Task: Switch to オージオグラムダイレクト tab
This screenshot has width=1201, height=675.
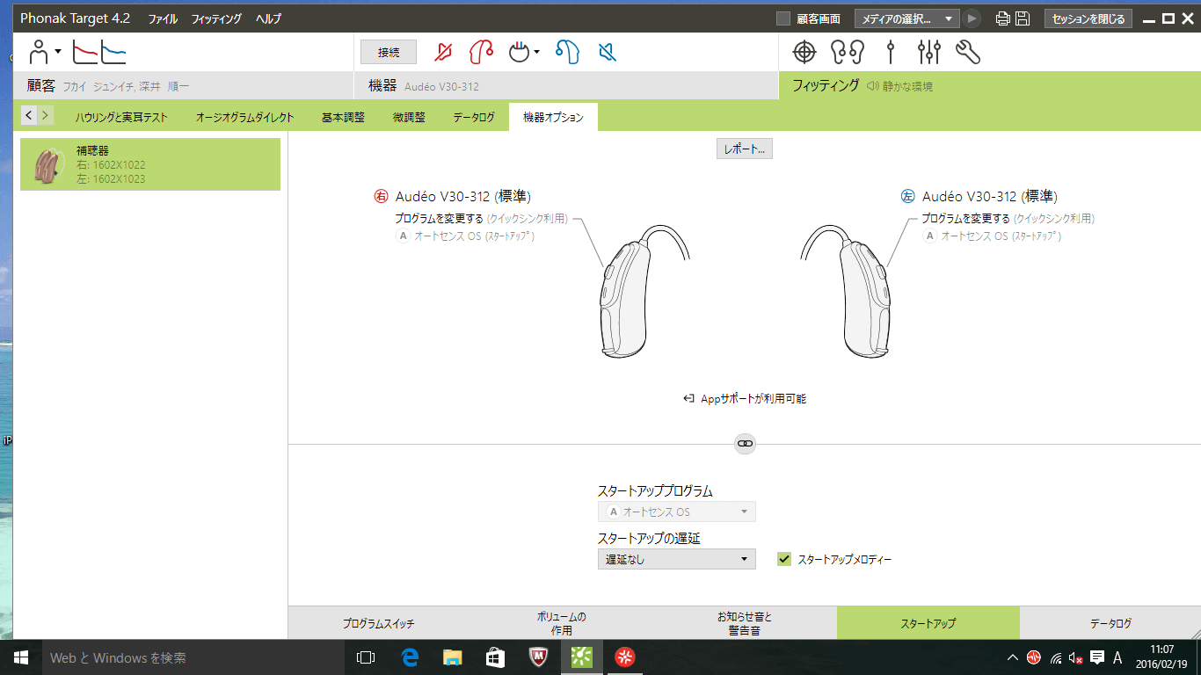Action: [x=245, y=117]
